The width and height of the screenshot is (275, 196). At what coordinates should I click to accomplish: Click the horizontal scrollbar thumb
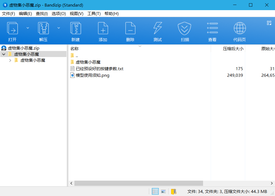coord(138,183)
